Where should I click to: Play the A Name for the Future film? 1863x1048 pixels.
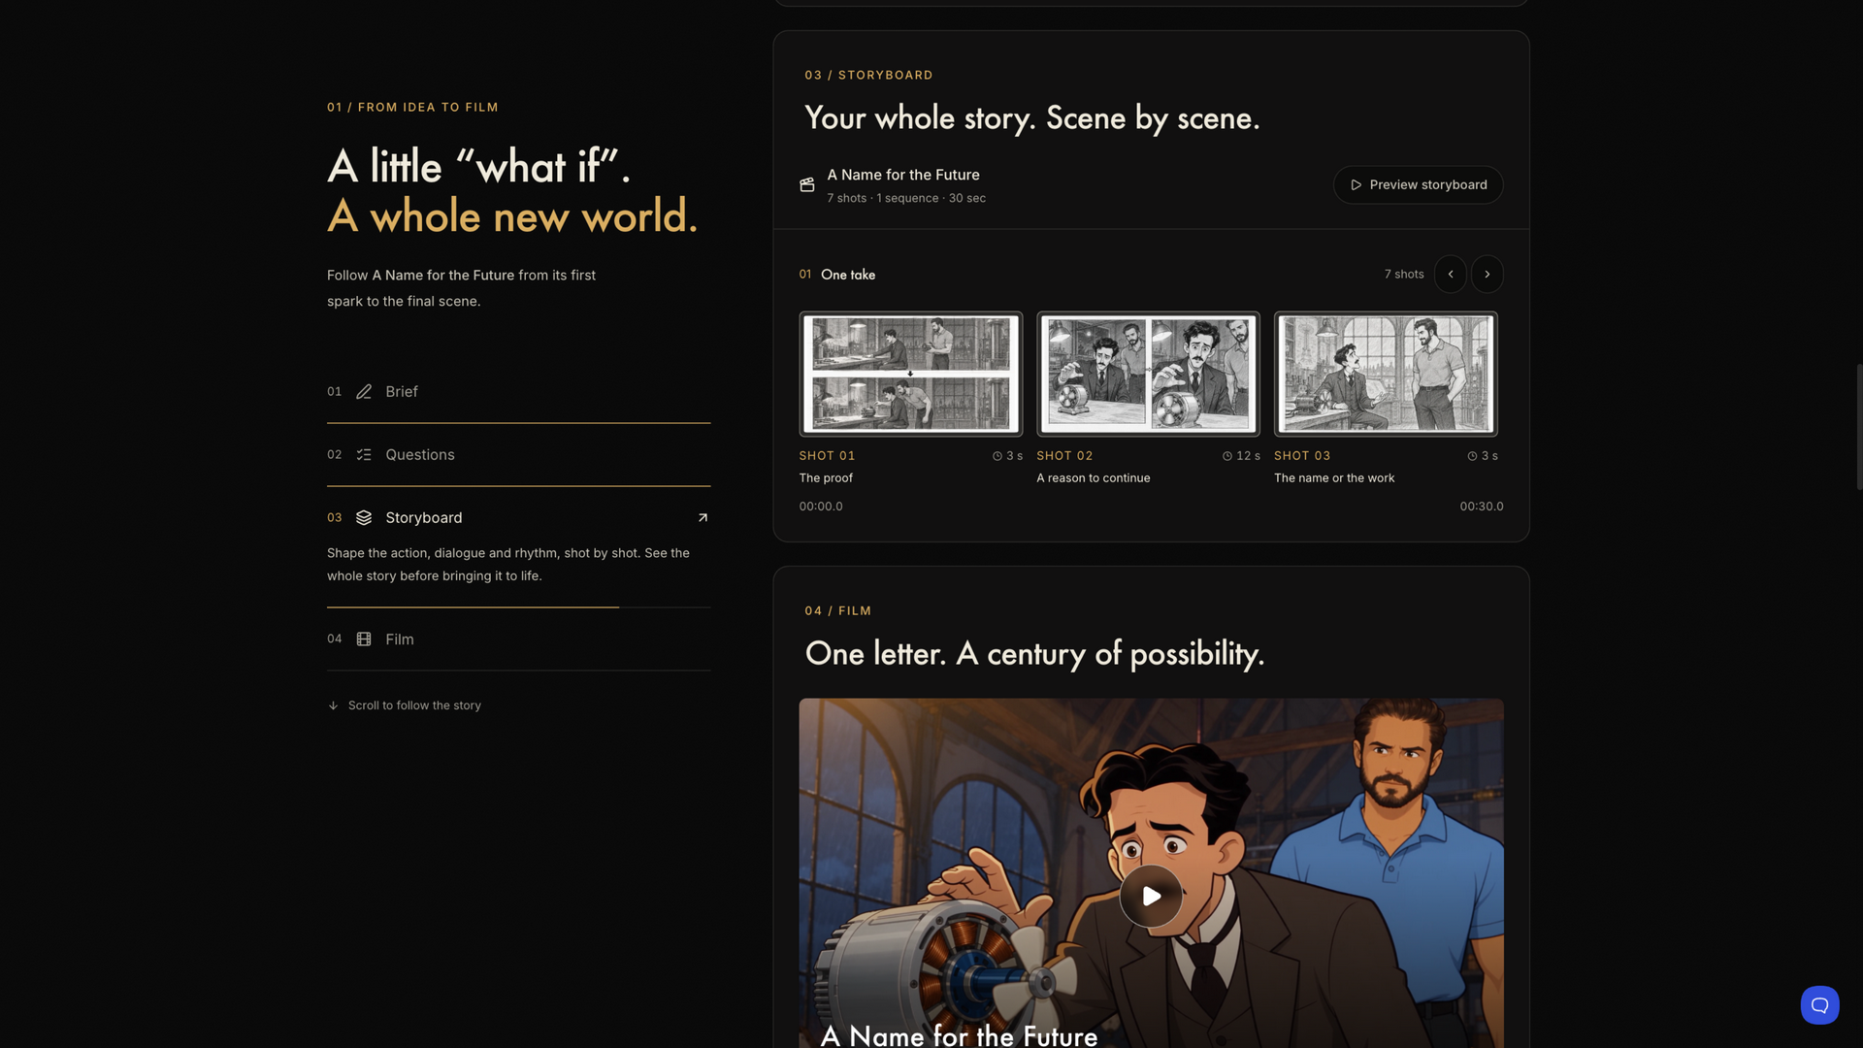click(1151, 896)
